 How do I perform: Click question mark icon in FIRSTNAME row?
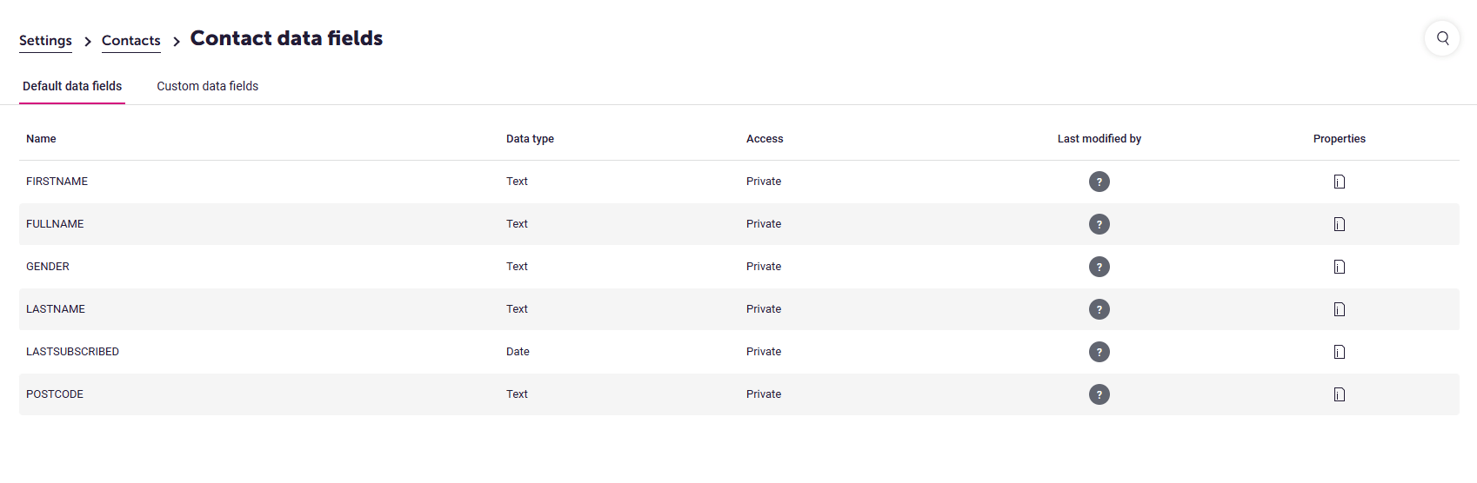pos(1099,182)
